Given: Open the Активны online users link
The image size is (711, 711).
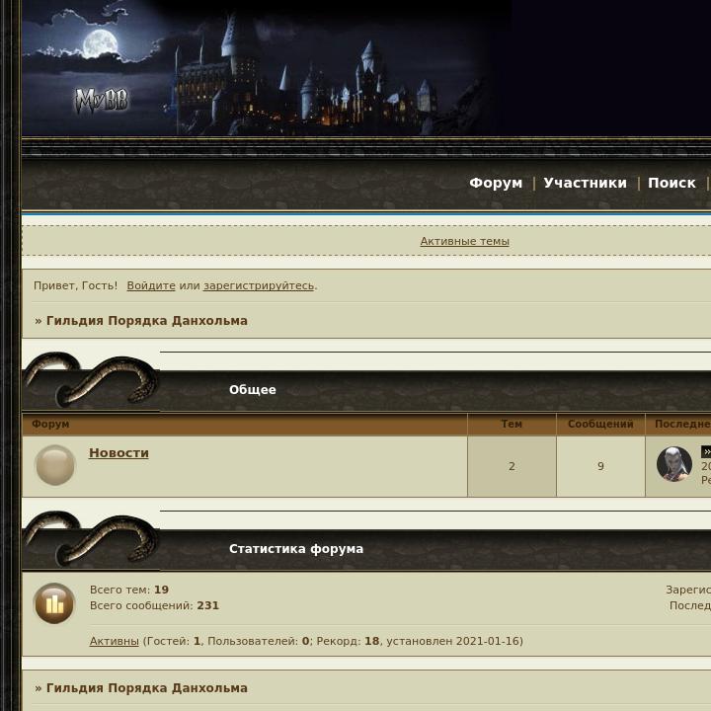Looking at the screenshot, I should (x=114, y=641).
